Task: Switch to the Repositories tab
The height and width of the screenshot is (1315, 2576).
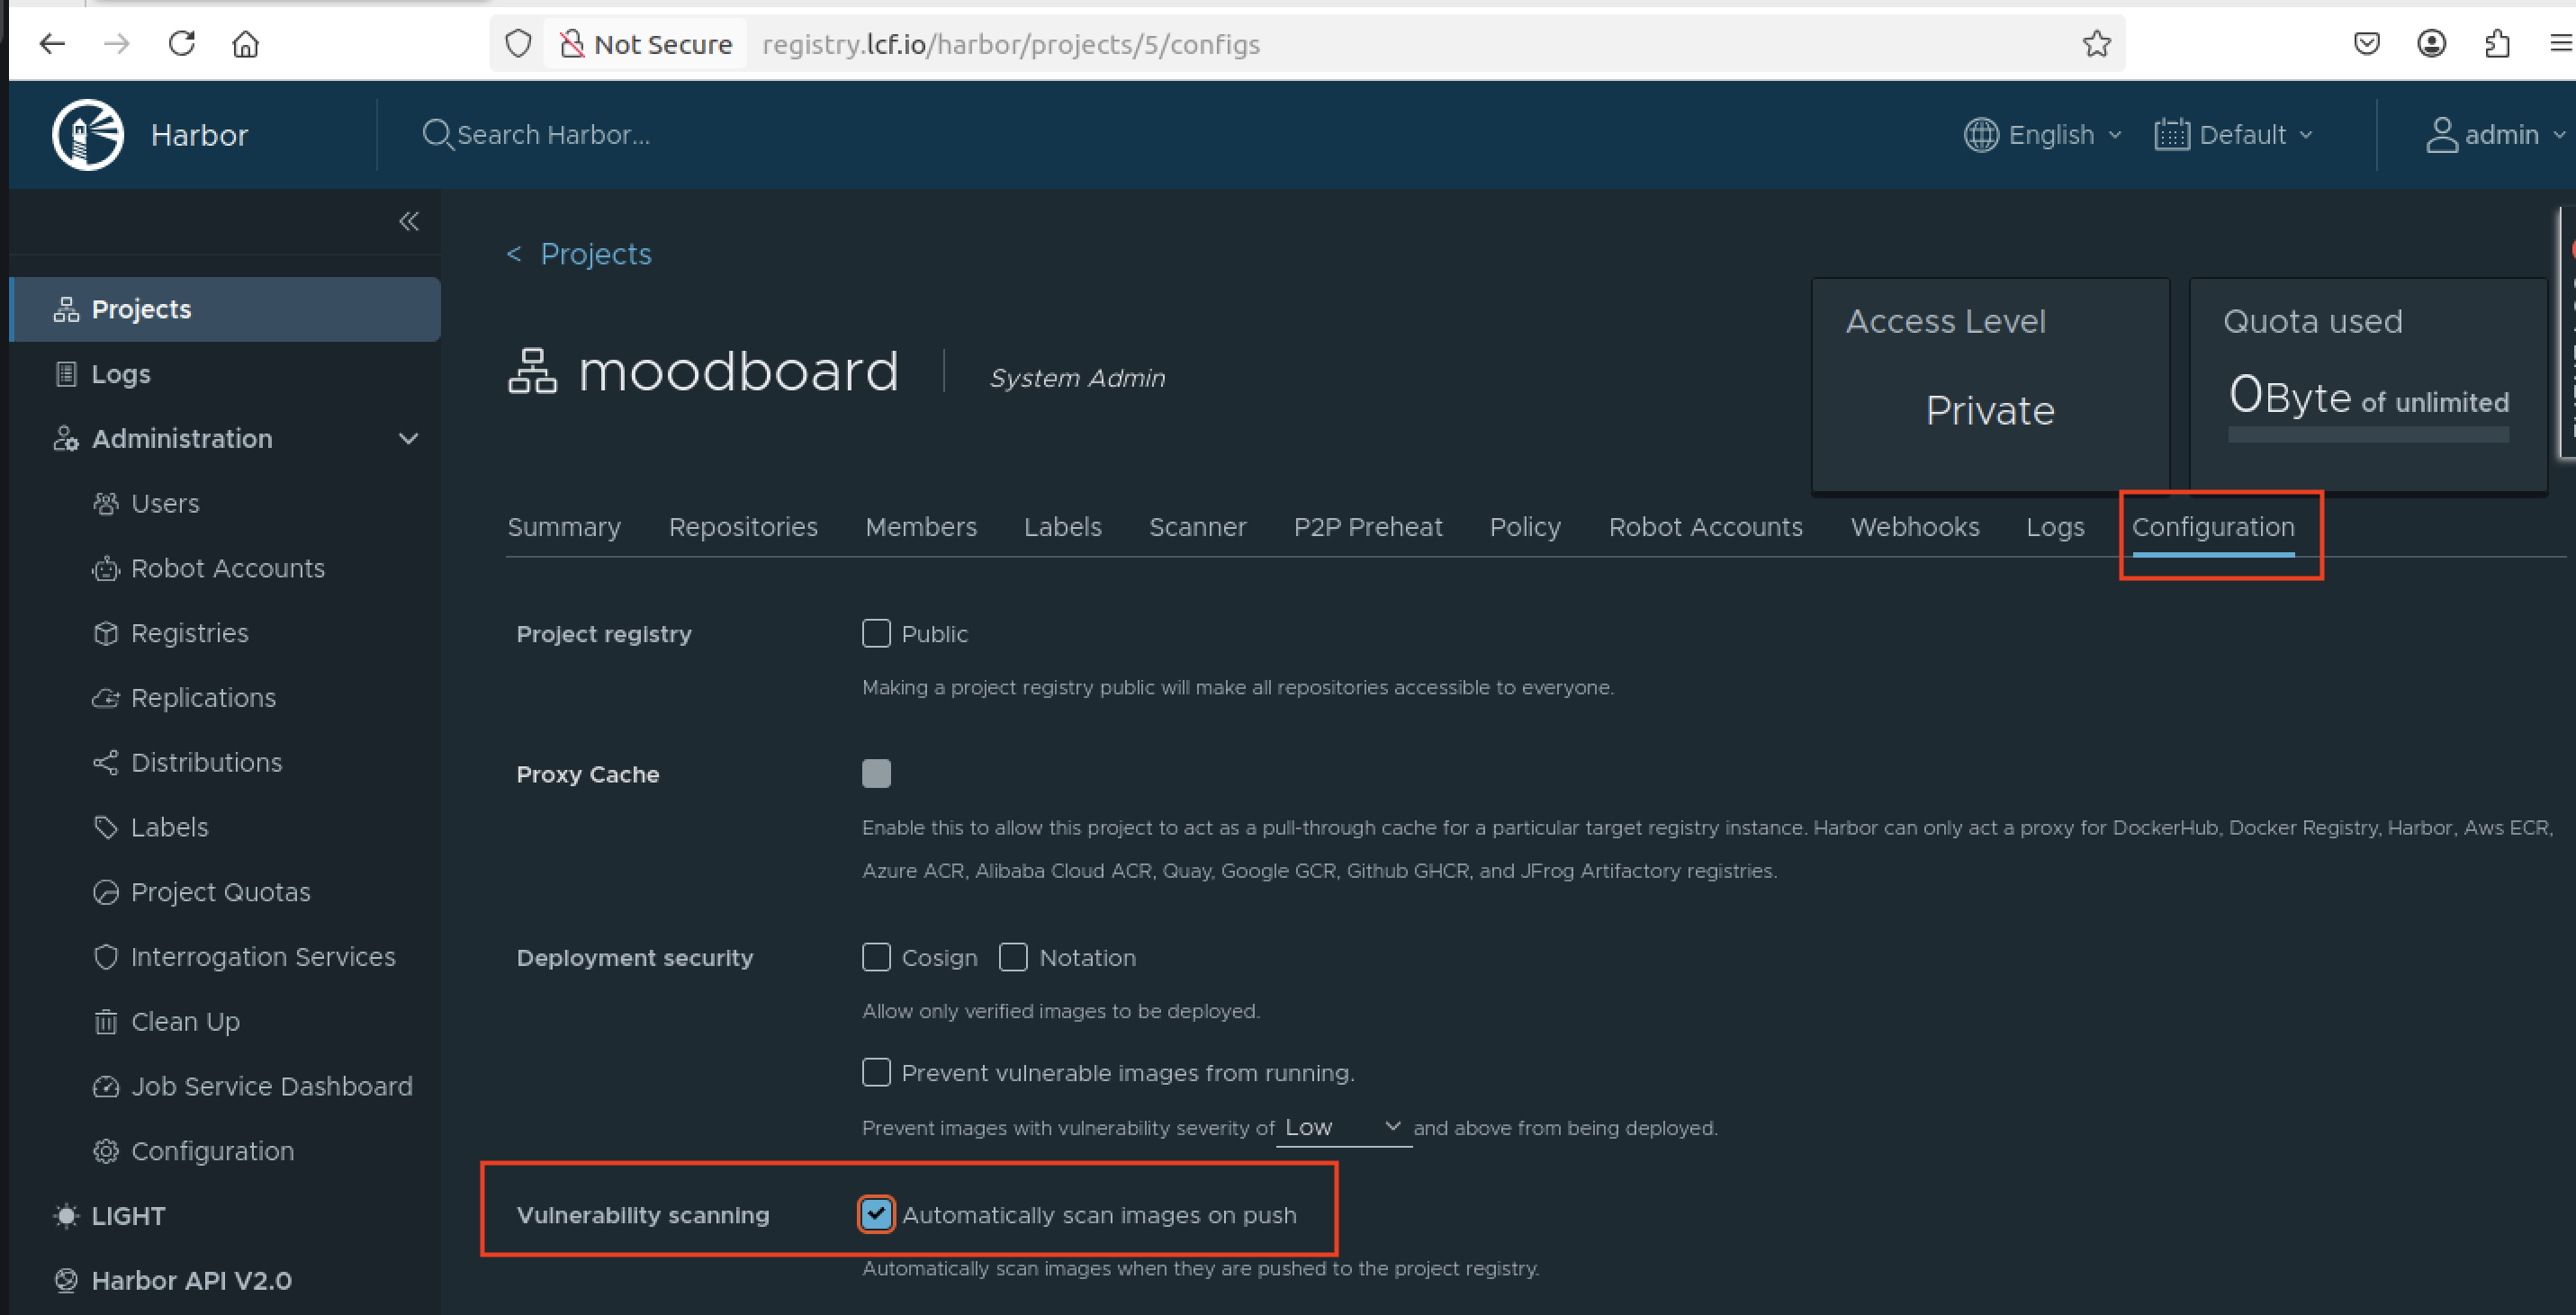Action: pos(742,526)
